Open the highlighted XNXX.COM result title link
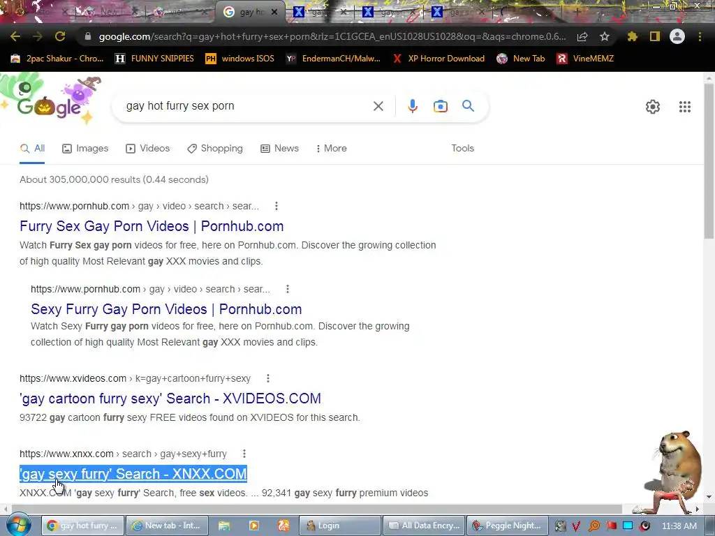The height and width of the screenshot is (536, 715). tap(133, 474)
